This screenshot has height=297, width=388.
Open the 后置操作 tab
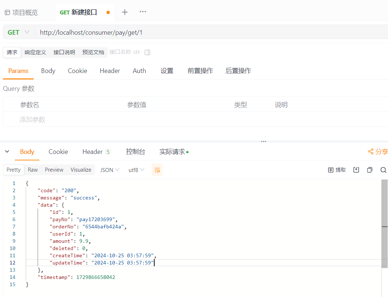238,71
